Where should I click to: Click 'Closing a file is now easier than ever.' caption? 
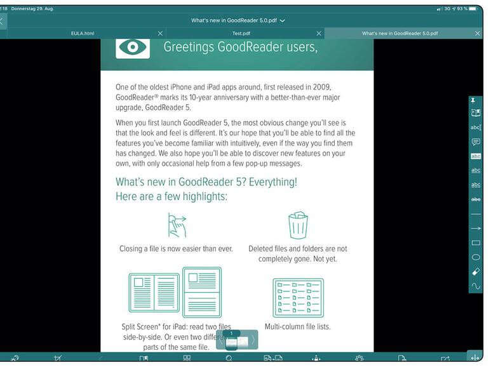(176, 249)
